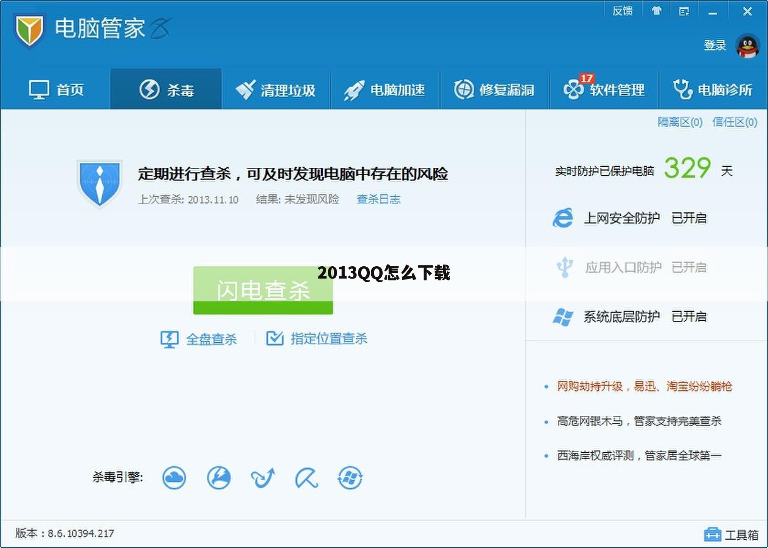Screen dimensions: 768x548
Task: Click the Internet Explorer protection icon
Action: [x=563, y=218]
